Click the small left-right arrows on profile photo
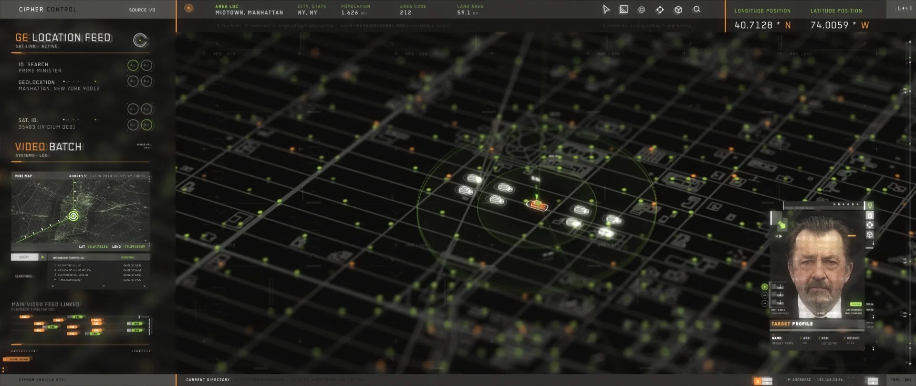This screenshot has width=916, height=386. click(779, 236)
